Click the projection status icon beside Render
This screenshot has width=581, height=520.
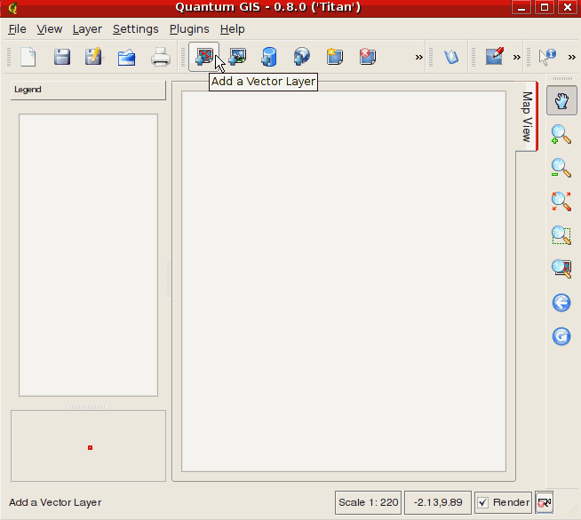point(544,502)
